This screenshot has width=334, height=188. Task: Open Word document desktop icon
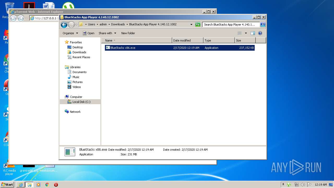(49, 5)
